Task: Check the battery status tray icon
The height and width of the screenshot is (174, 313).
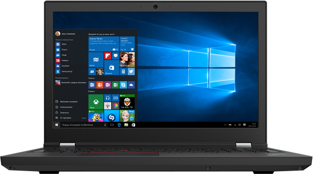Action: [x=230, y=125]
